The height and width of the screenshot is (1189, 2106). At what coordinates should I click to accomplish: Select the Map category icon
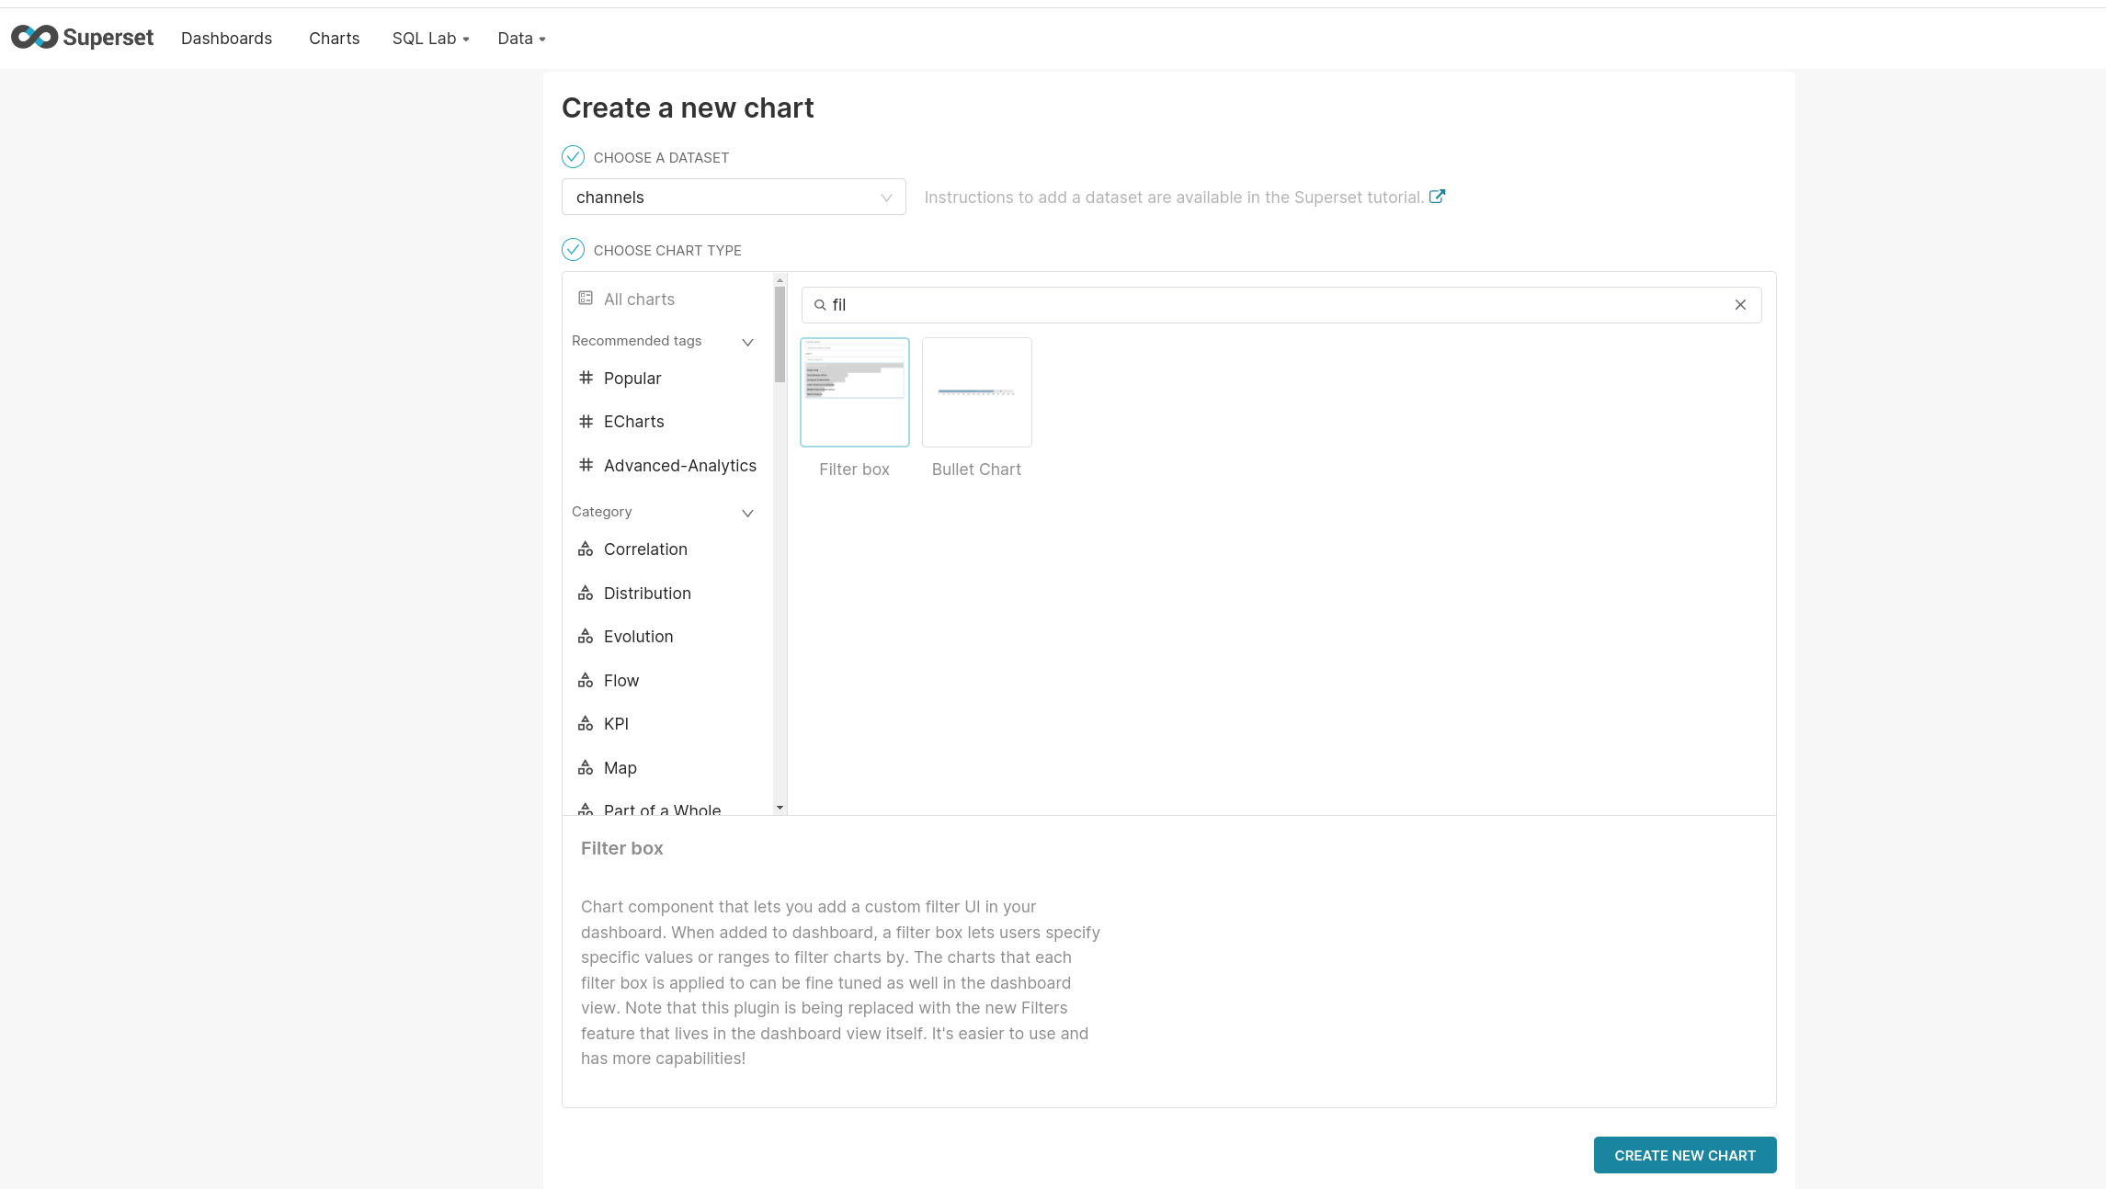click(x=586, y=767)
